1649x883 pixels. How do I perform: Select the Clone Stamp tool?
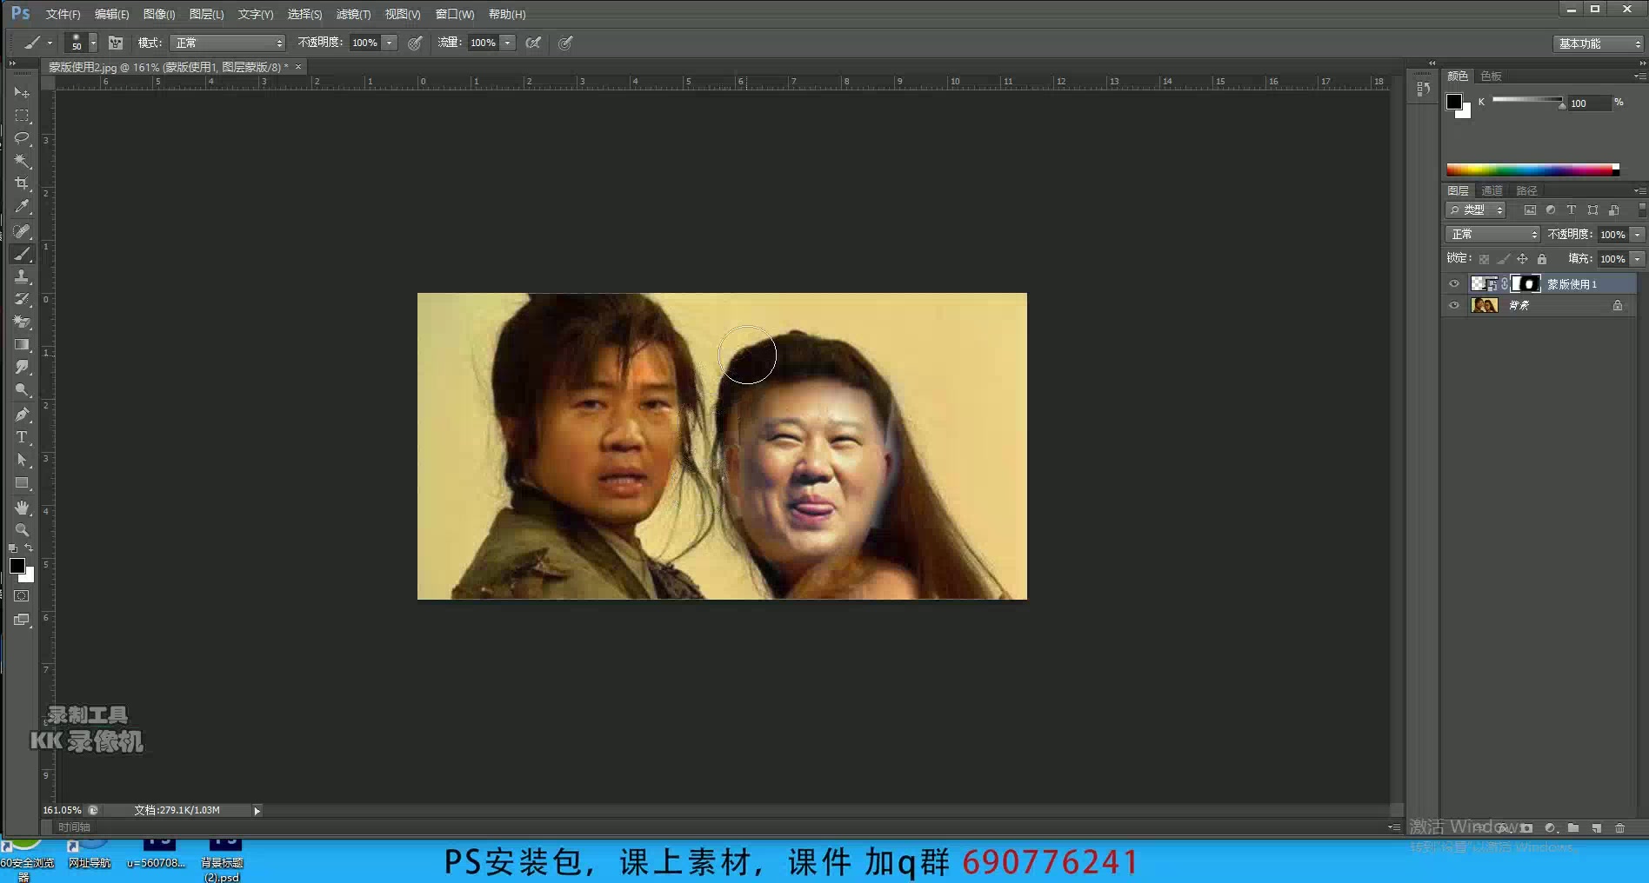(x=22, y=276)
